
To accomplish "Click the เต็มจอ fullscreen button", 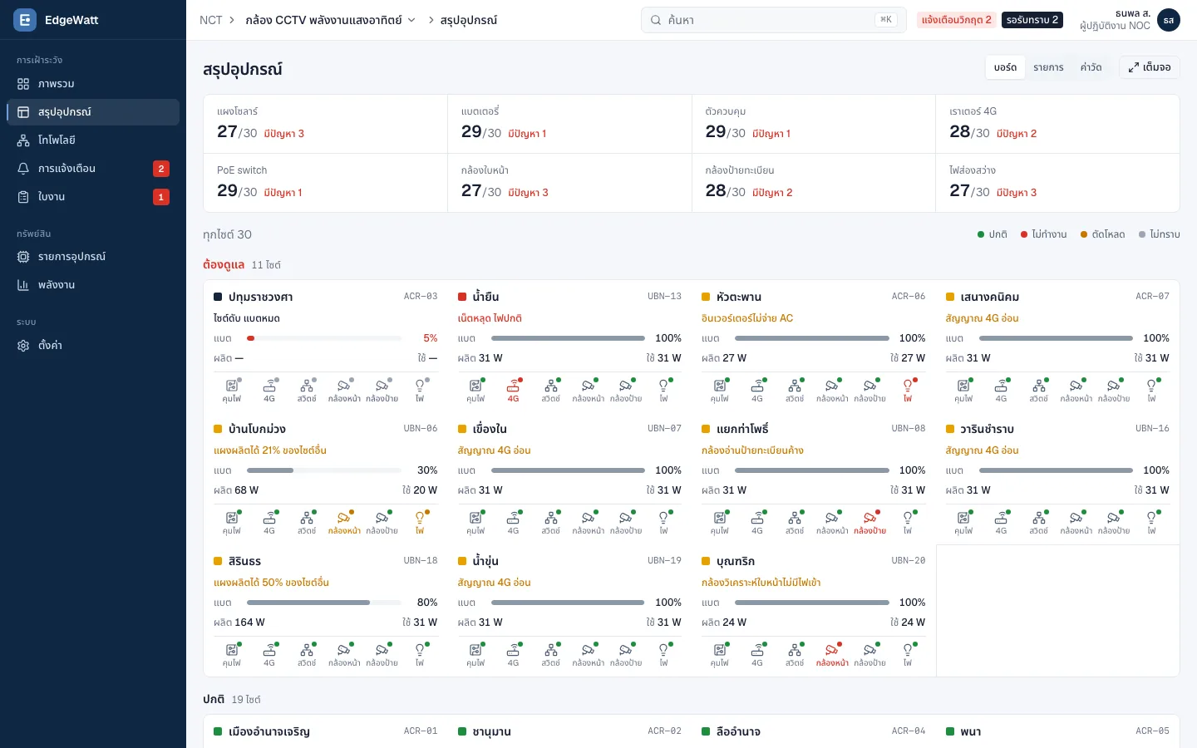I will point(1150,67).
